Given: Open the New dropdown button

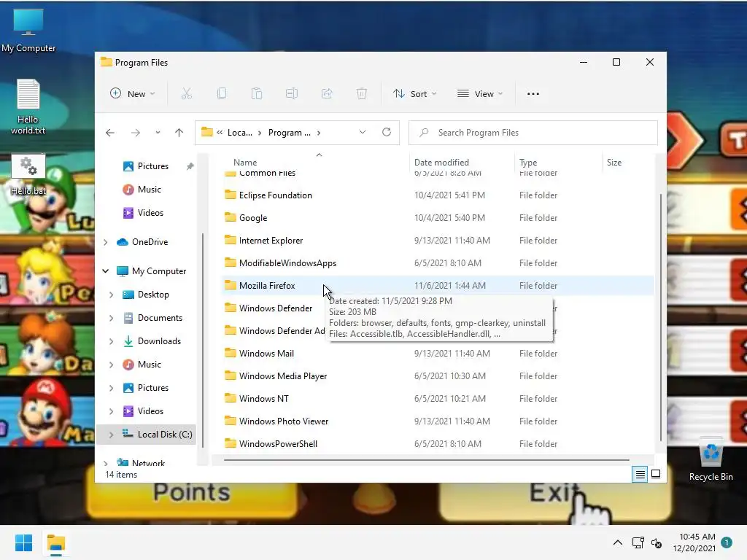Looking at the screenshot, I should click(133, 94).
